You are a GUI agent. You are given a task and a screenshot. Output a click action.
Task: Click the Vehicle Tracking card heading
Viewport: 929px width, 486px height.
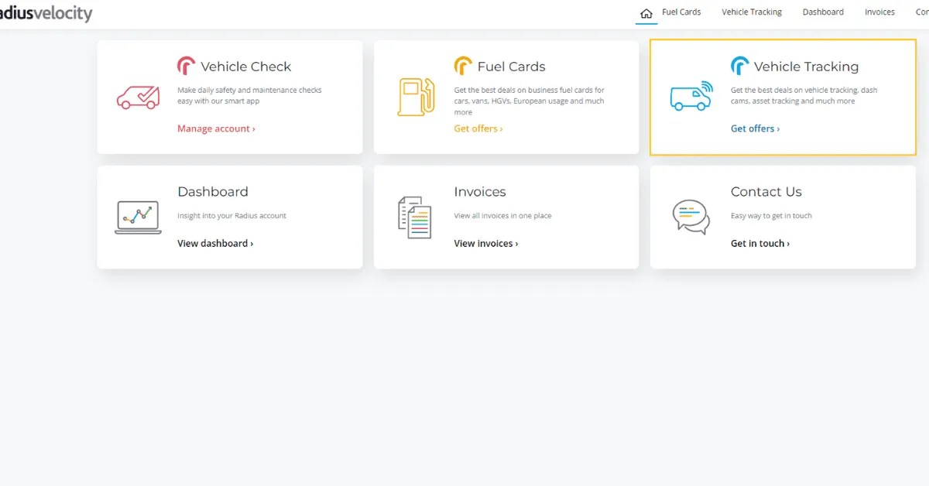[x=806, y=67]
